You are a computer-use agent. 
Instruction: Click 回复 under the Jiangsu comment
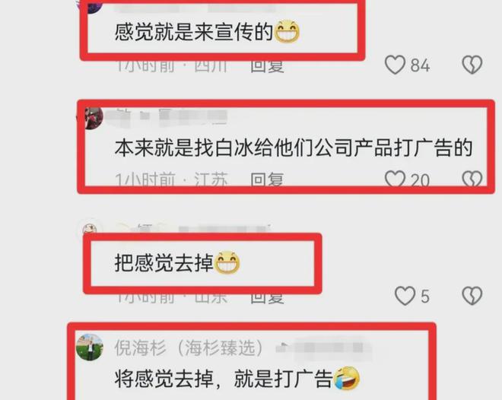267,179
